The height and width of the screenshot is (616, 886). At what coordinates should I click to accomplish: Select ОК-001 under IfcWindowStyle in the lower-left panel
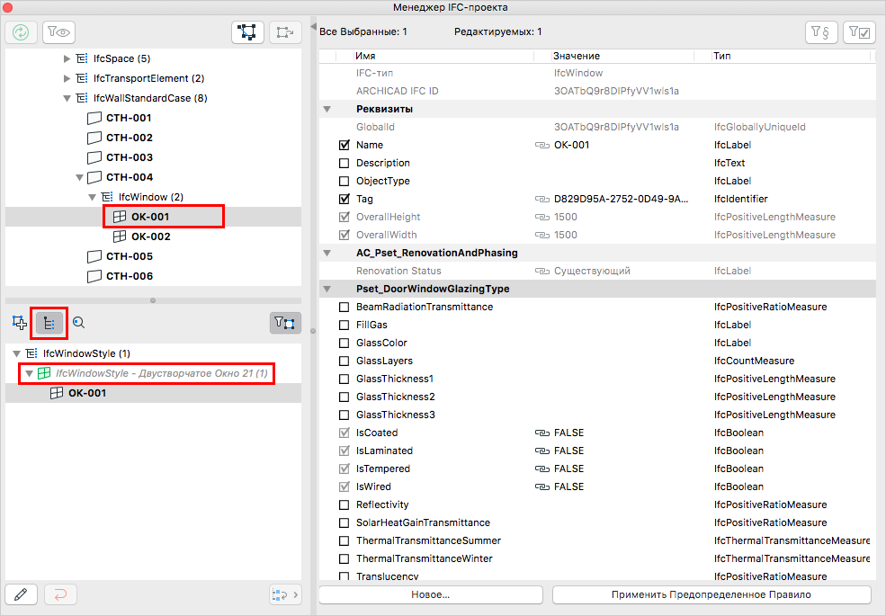coord(87,393)
